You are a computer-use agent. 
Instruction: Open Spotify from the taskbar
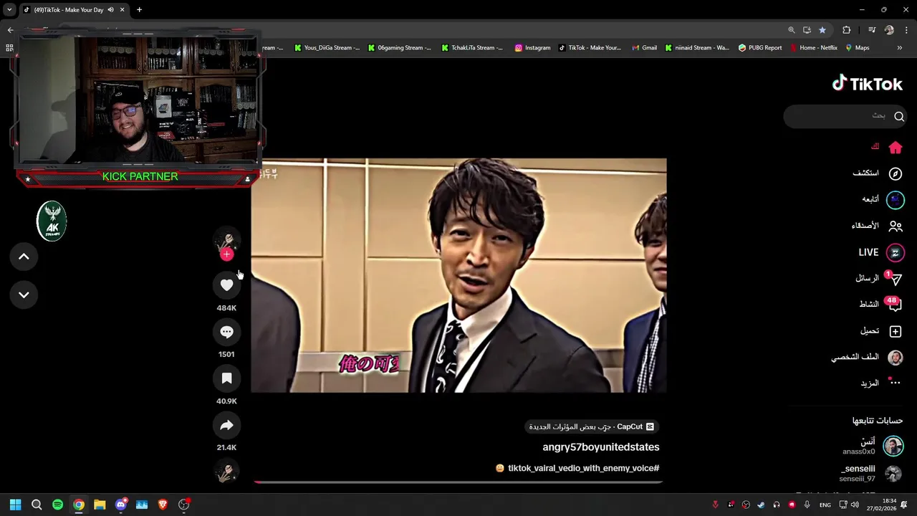57,505
